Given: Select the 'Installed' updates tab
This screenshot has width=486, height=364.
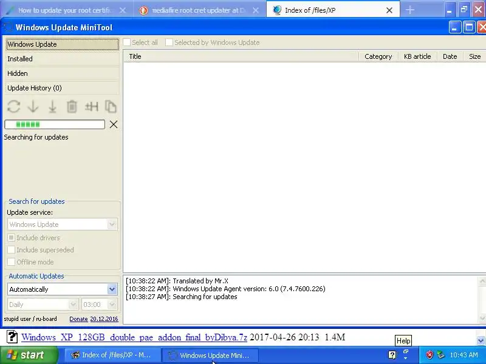Looking at the screenshot, I should 63,59.
